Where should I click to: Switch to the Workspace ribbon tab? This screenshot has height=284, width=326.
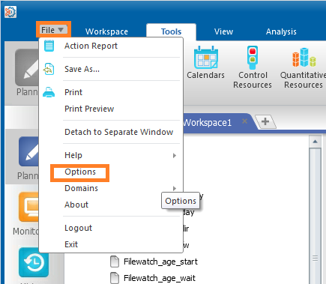[106, 31]
